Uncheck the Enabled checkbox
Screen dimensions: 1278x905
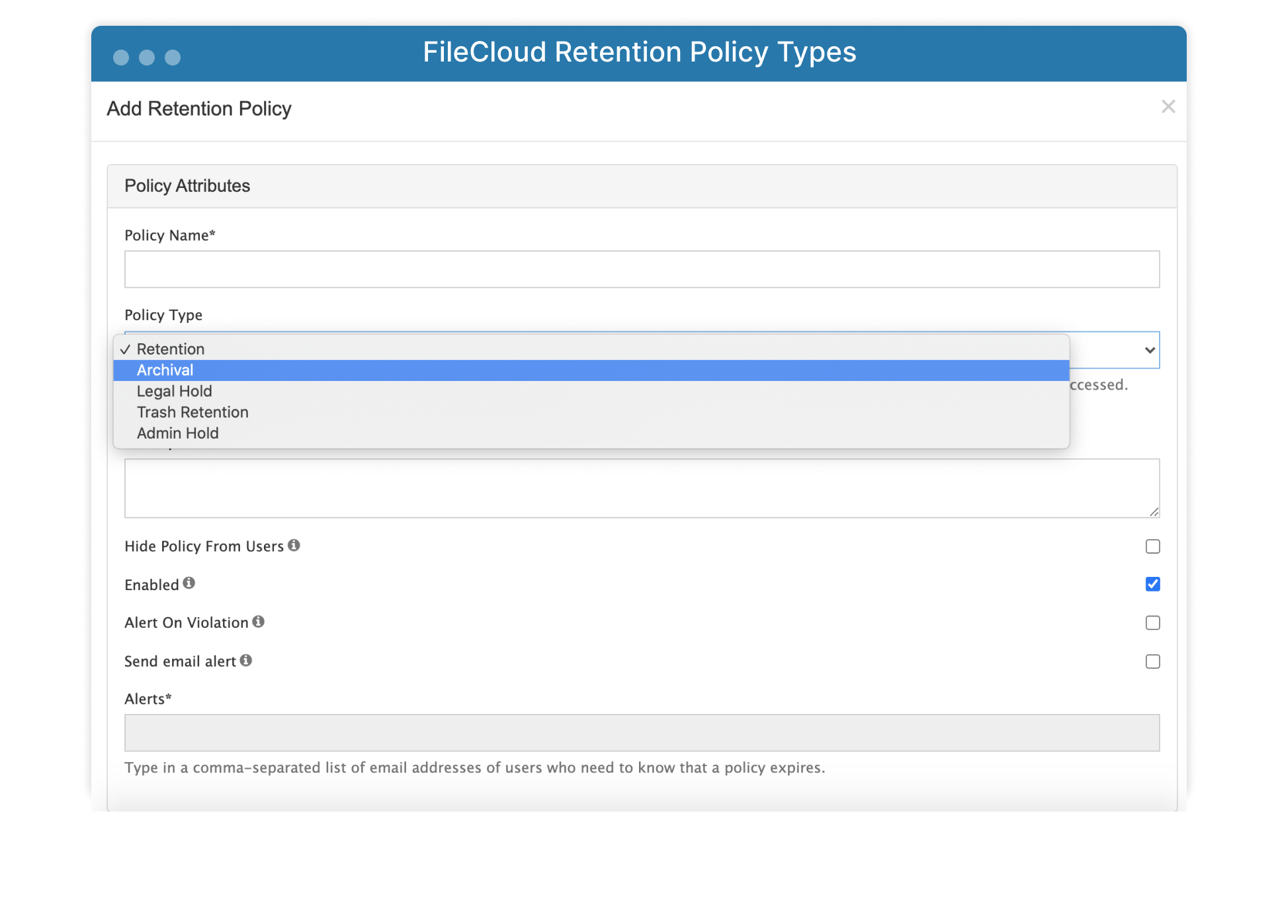point(1152,584)
